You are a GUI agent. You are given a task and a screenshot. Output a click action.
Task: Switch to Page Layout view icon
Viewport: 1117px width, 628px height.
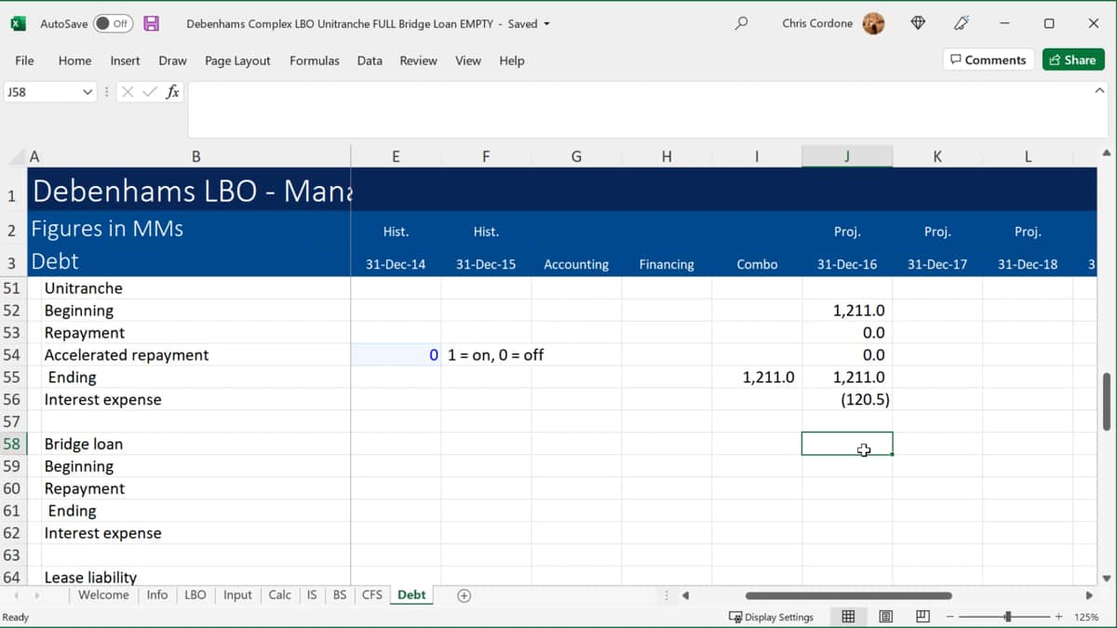point(885,617)
